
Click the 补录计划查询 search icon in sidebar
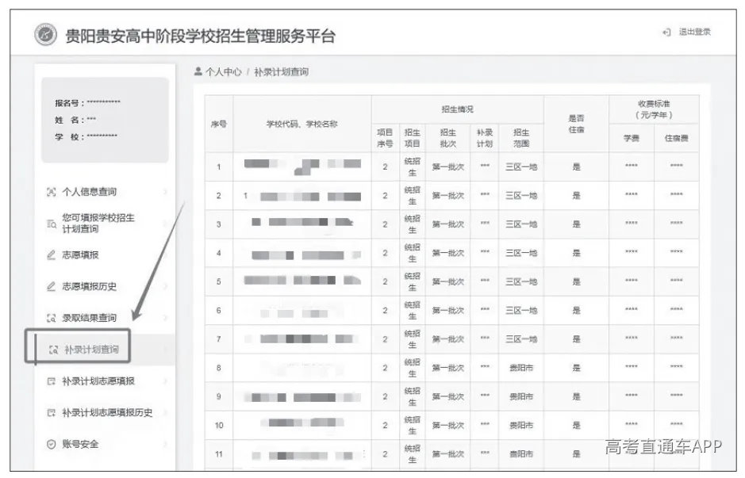[x=54, y=350]
